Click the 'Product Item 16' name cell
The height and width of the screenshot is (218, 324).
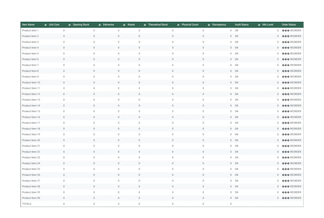pyautogui.click(x=31, y=117)
